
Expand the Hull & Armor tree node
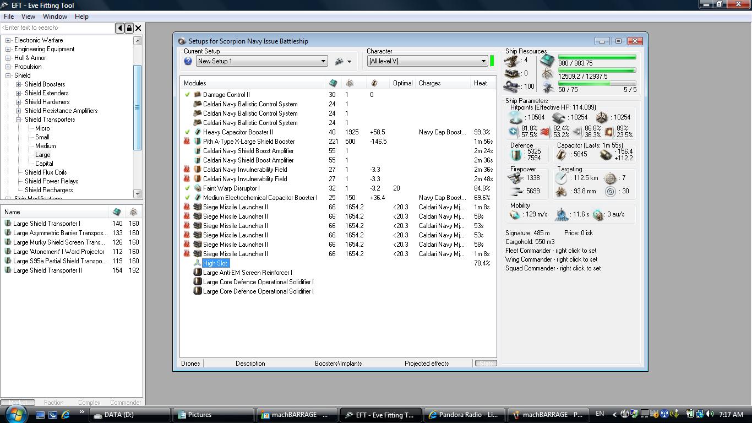point(8,58)
